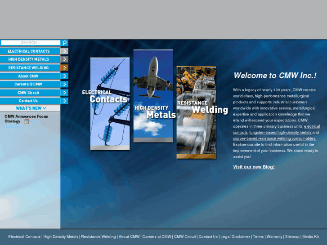
Task: Click CMW Announces Focus Strategy headline
Action: pyautogui.click(x=26, y=119)
